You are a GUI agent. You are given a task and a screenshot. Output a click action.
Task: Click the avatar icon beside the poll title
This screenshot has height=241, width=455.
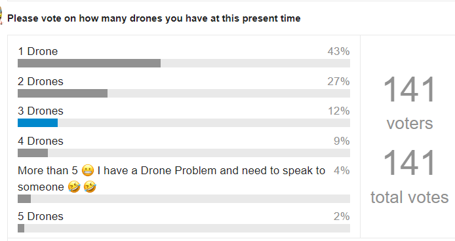click(1, 17)
